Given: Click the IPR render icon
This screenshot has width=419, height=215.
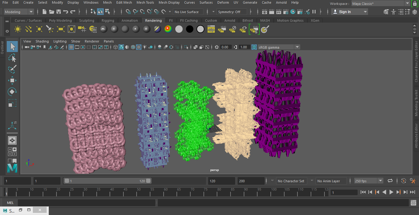Looking at the screenshot, I should 279,12.
